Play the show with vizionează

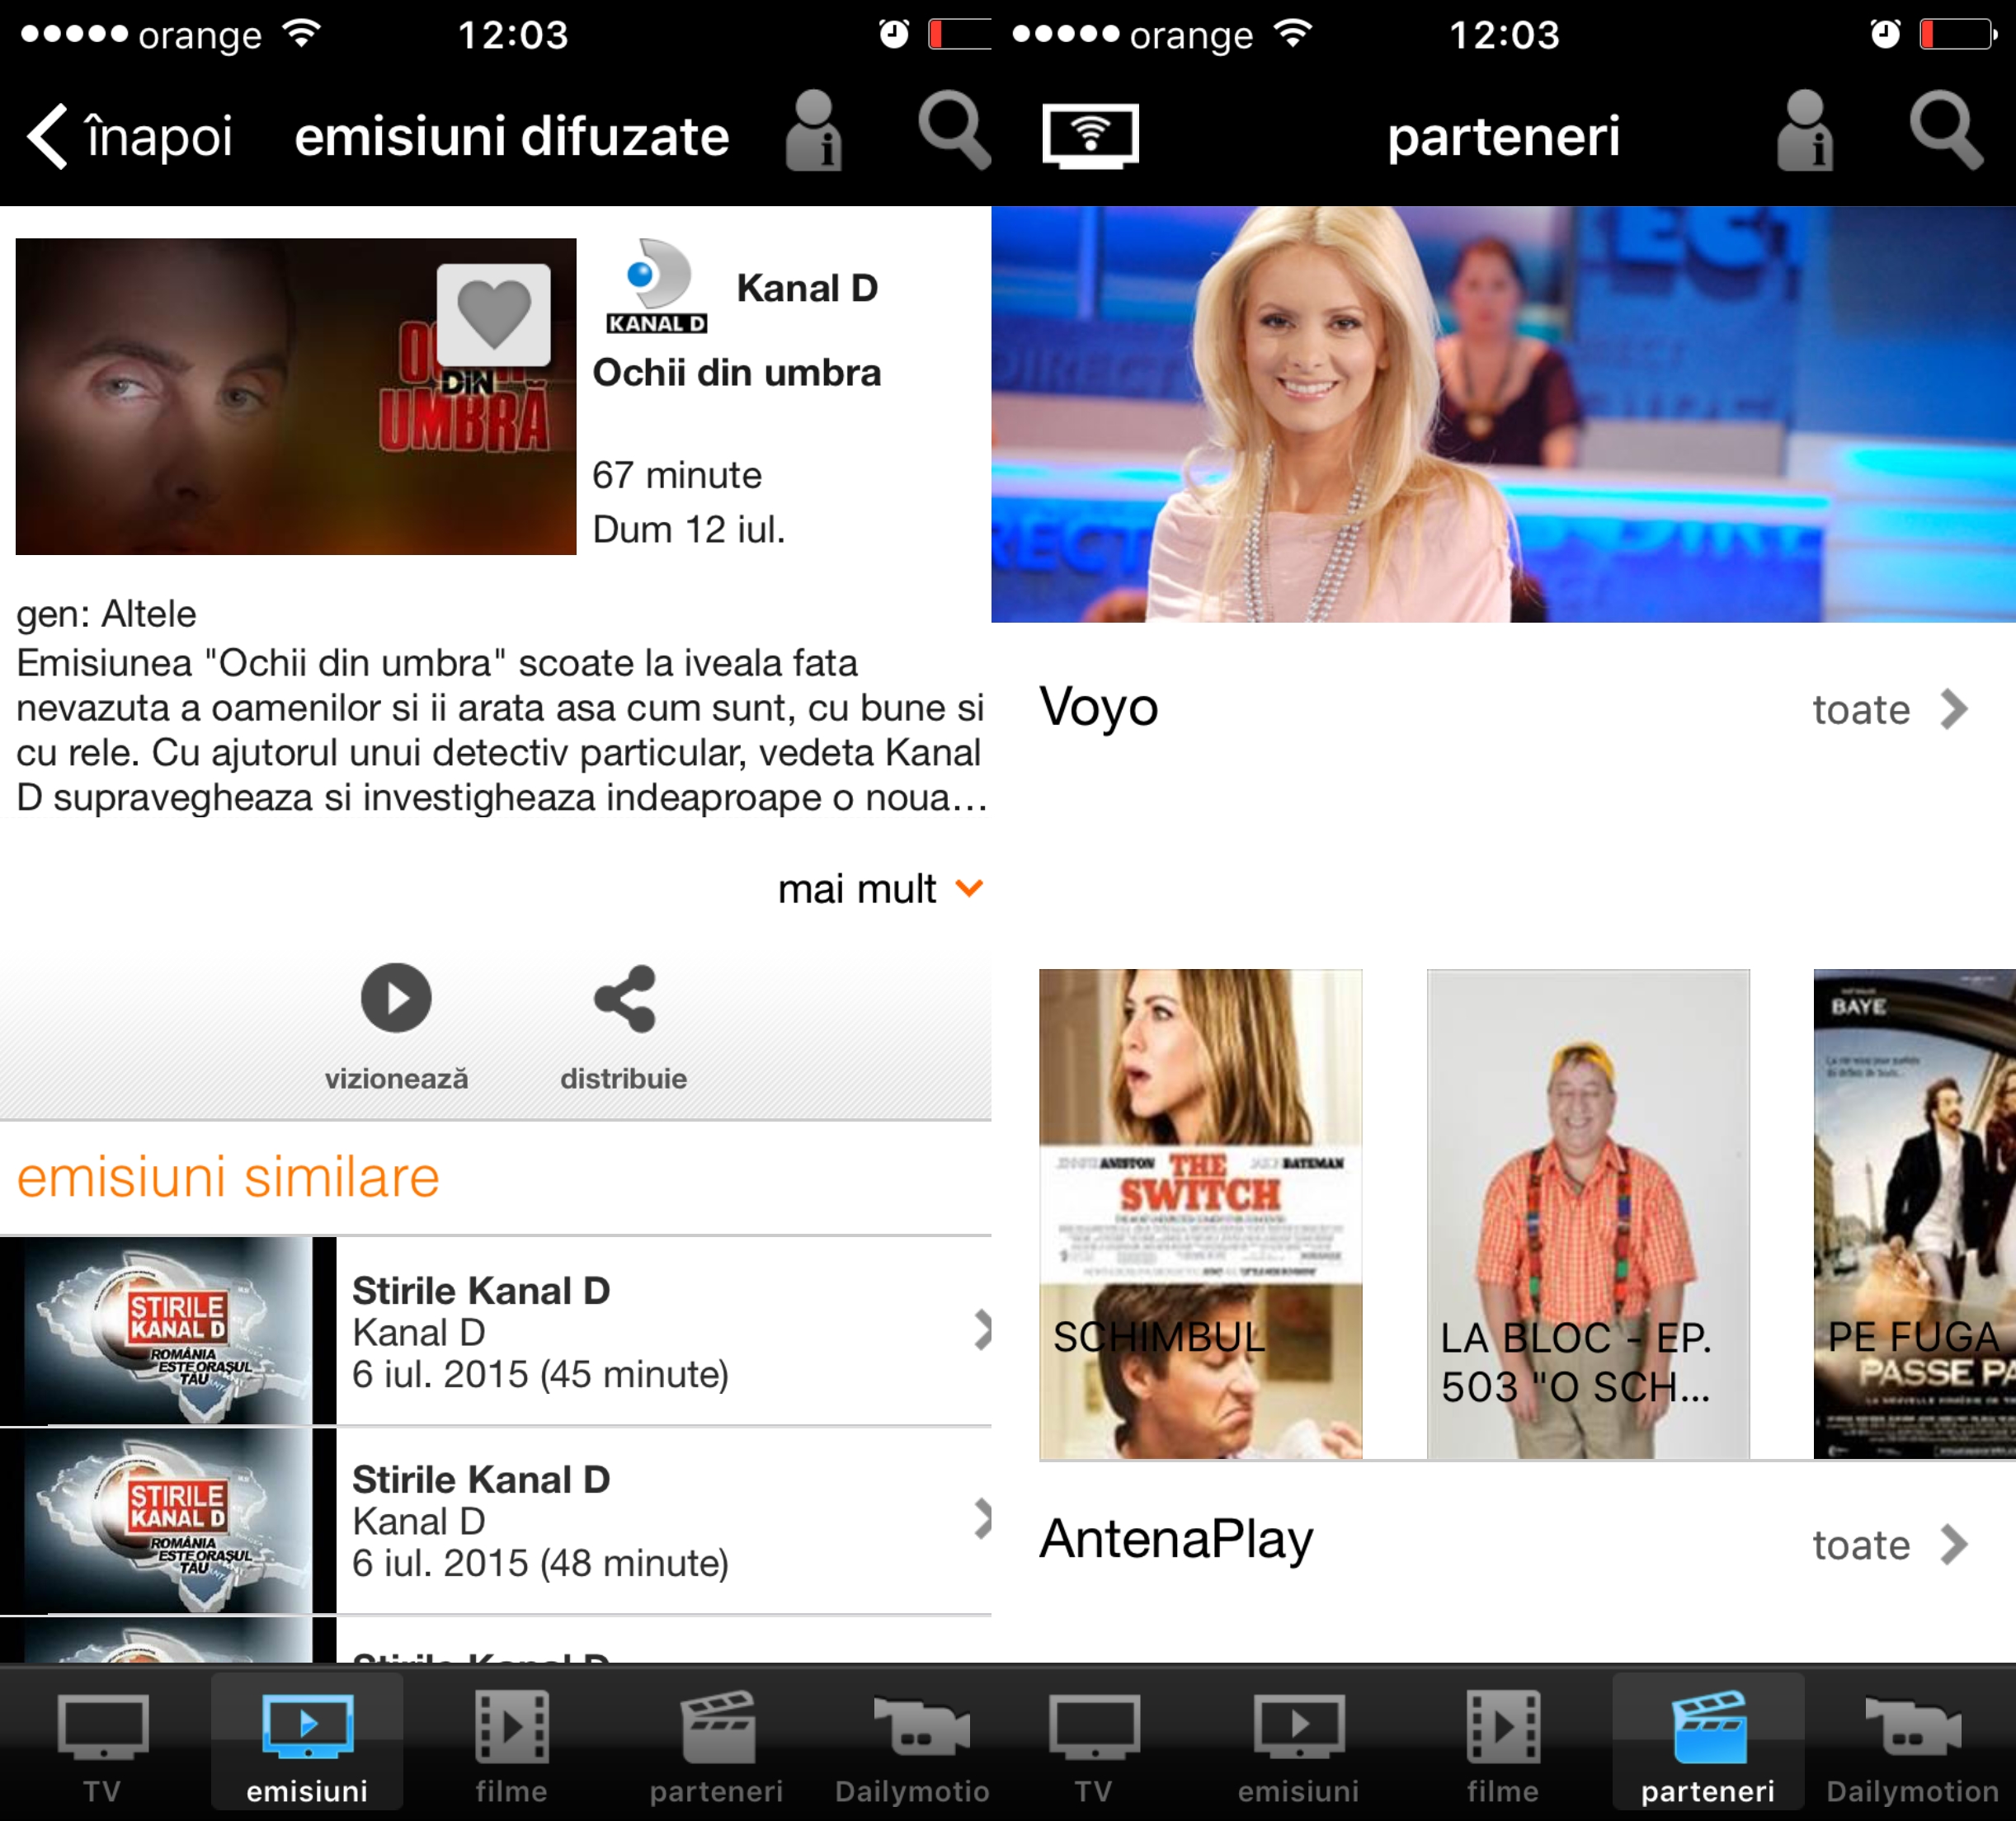pos(396,1026)
